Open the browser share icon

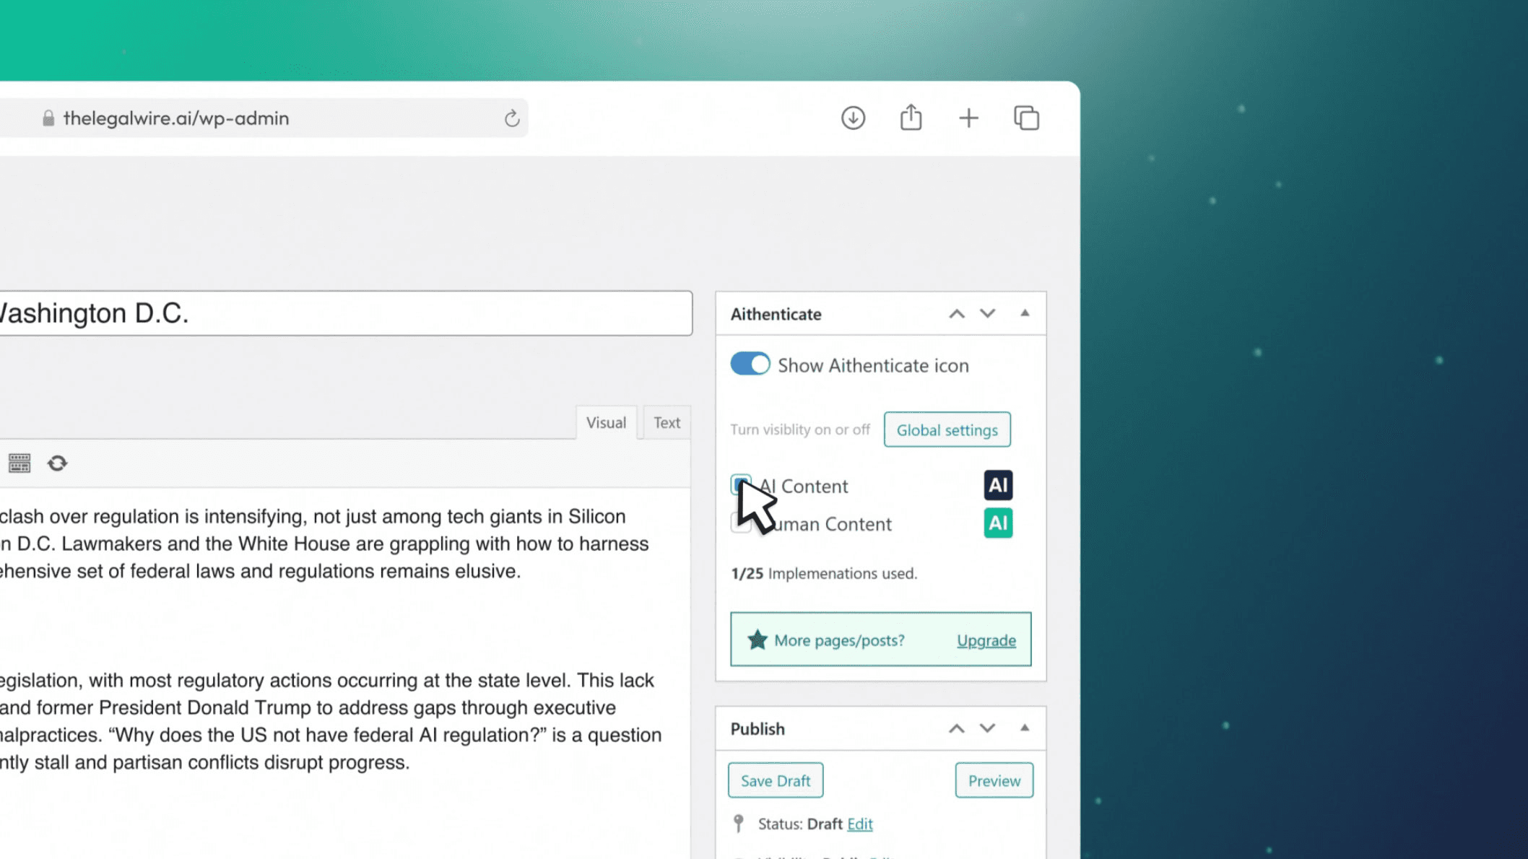(x=911, y=117)
